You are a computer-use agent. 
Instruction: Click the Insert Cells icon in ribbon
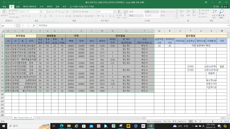[182, 12]
